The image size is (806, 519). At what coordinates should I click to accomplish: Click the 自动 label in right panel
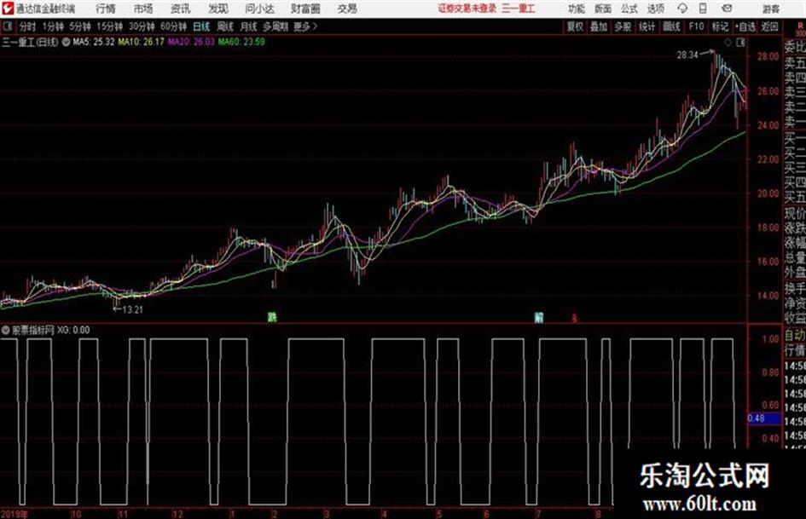[x=795, y=336]
